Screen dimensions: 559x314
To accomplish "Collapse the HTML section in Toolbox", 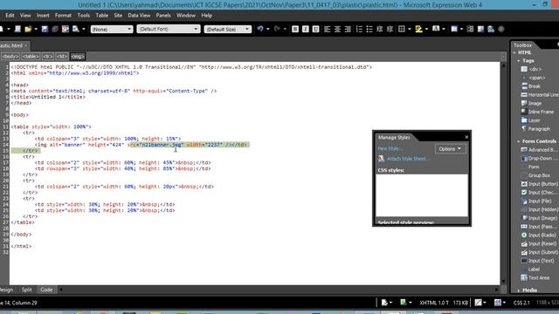I will click(x=514, y=52).
